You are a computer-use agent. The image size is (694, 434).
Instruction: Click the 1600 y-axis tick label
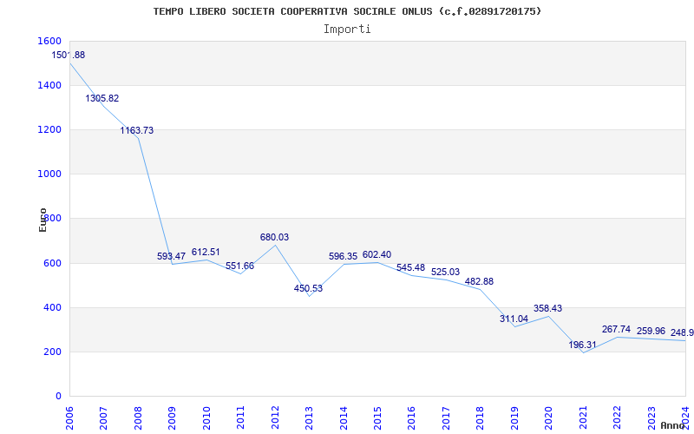coord(51,41)
